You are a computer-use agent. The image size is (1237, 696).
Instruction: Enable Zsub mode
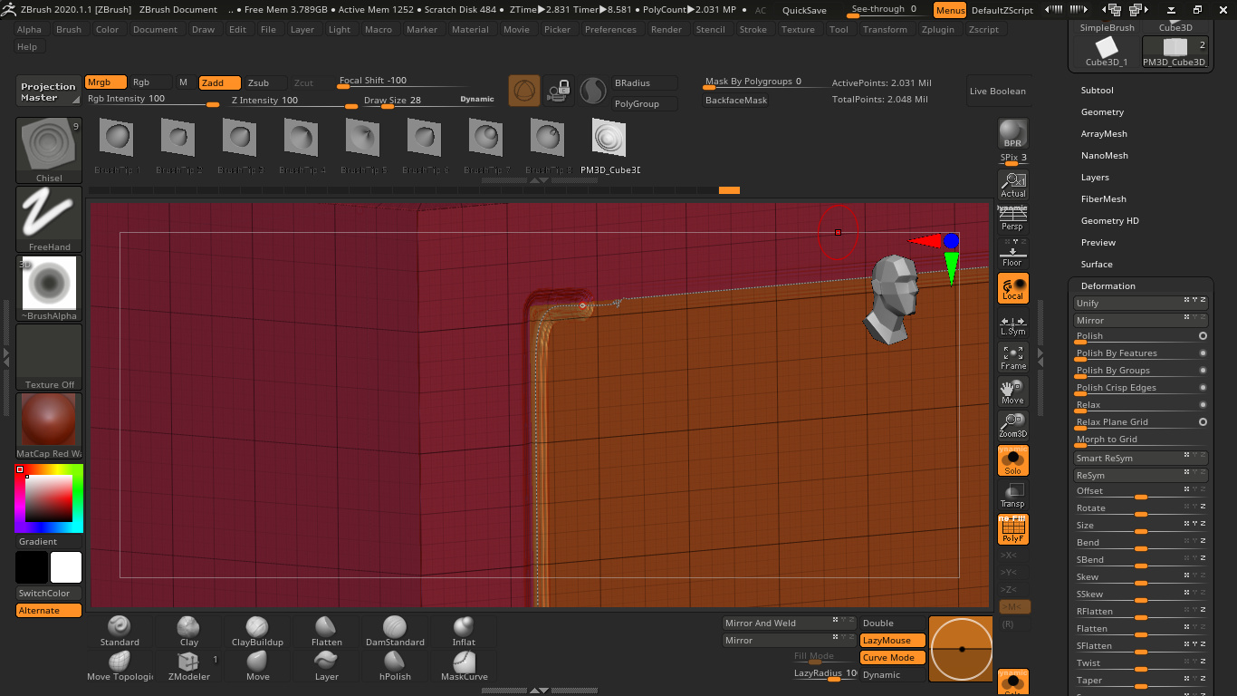(x=265, y=82)
